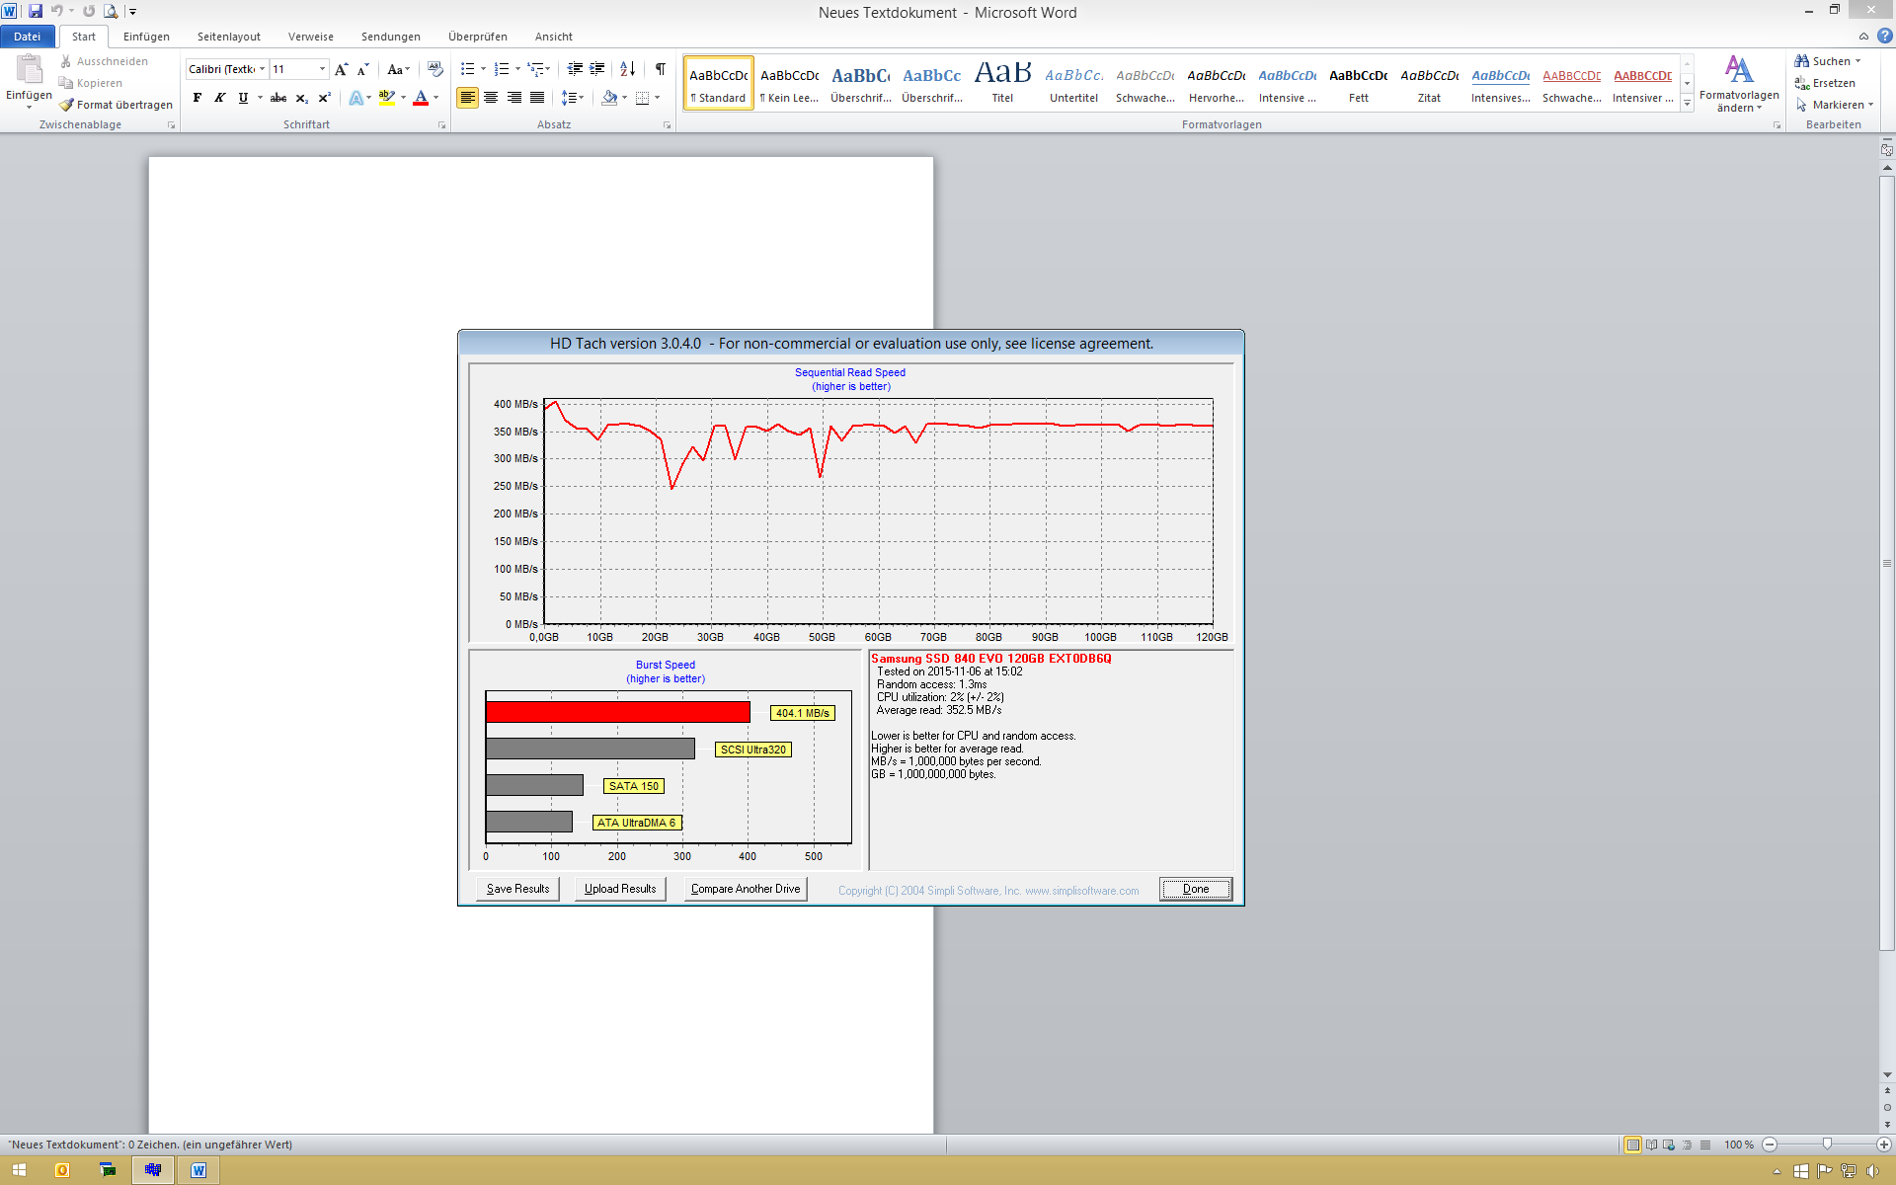Open the font size dropdown
The width and height of the screenshot is (1896, 1185).
pyautogui.click(x=322, y=69)
